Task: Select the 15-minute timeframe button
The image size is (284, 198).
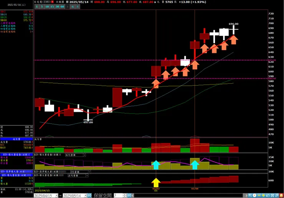Action: [x=52, y=6]
